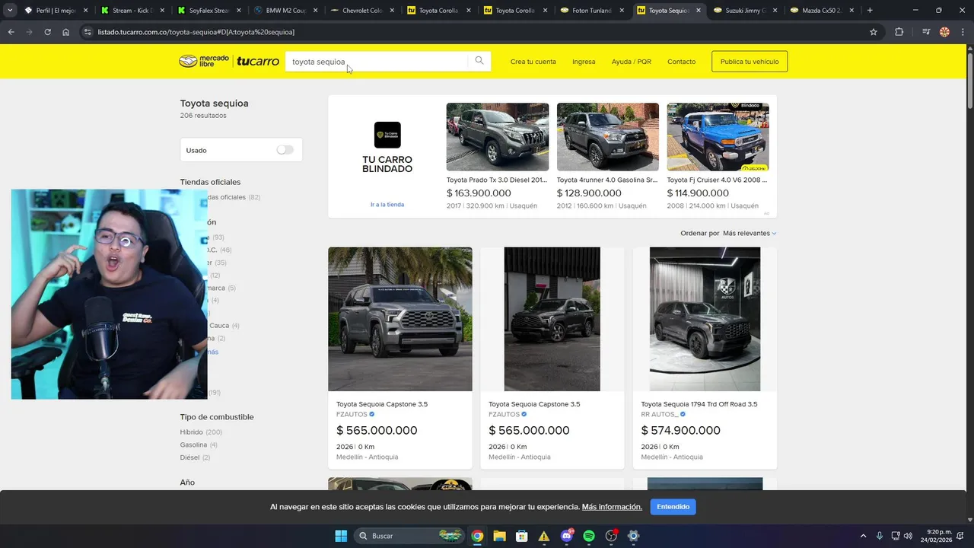Screen dimensions: 974x548
Task: Filter by Gasolina fuel type
Action: [193, 444]
